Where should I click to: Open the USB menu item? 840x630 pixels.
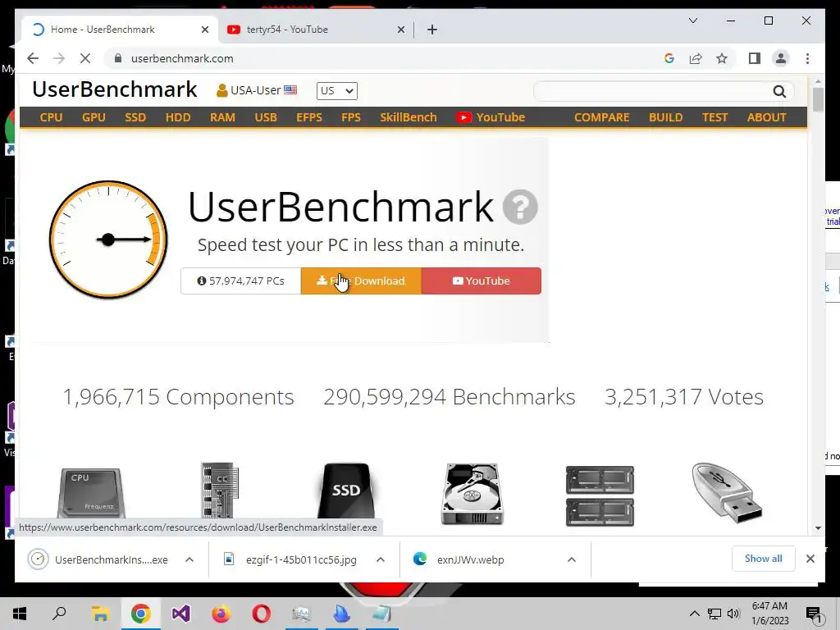[x=266, y=117]
